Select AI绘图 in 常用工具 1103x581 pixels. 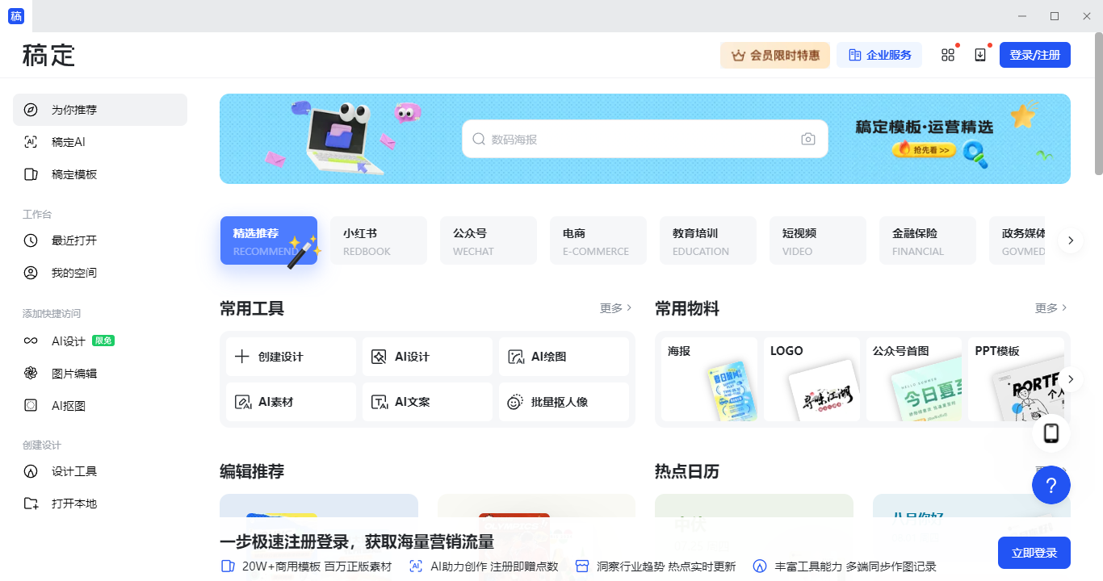coord(564,356)
